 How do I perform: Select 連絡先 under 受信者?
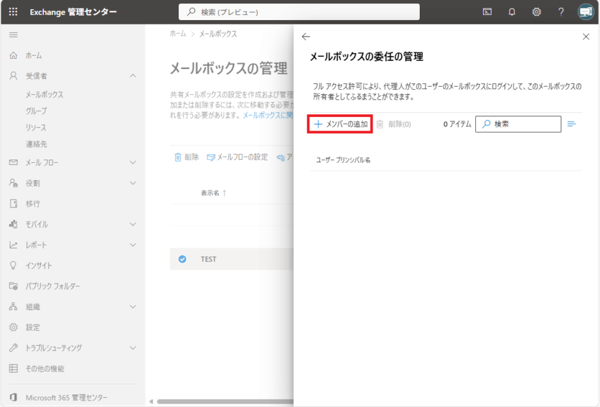pyautogui.click(x=36, y=144)
